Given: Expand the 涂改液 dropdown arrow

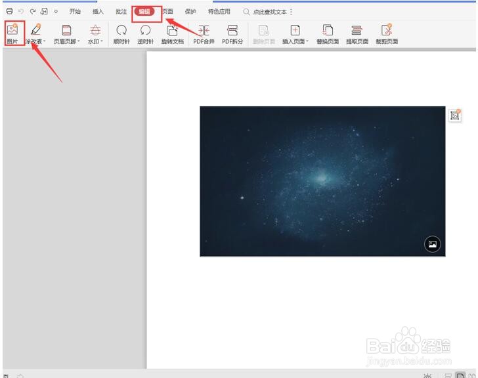Looking at the screenshot, I should 45,41.
